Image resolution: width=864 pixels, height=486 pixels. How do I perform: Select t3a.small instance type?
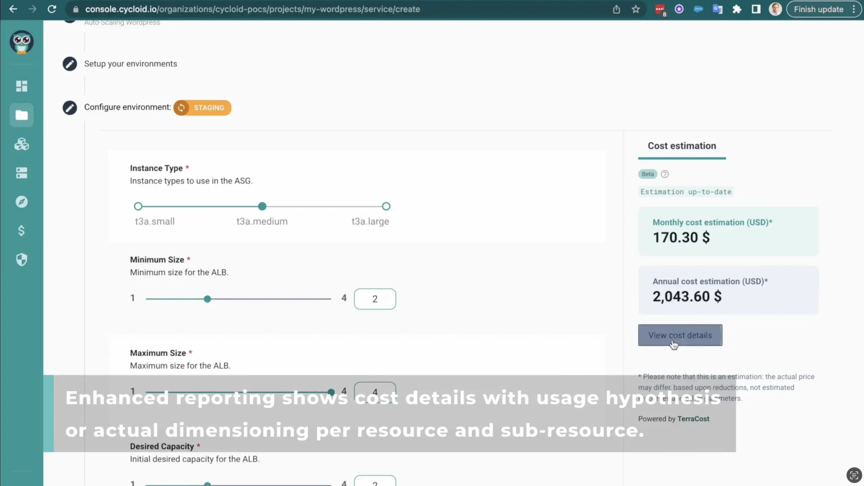pyautogui.click(x=138, y=206)
